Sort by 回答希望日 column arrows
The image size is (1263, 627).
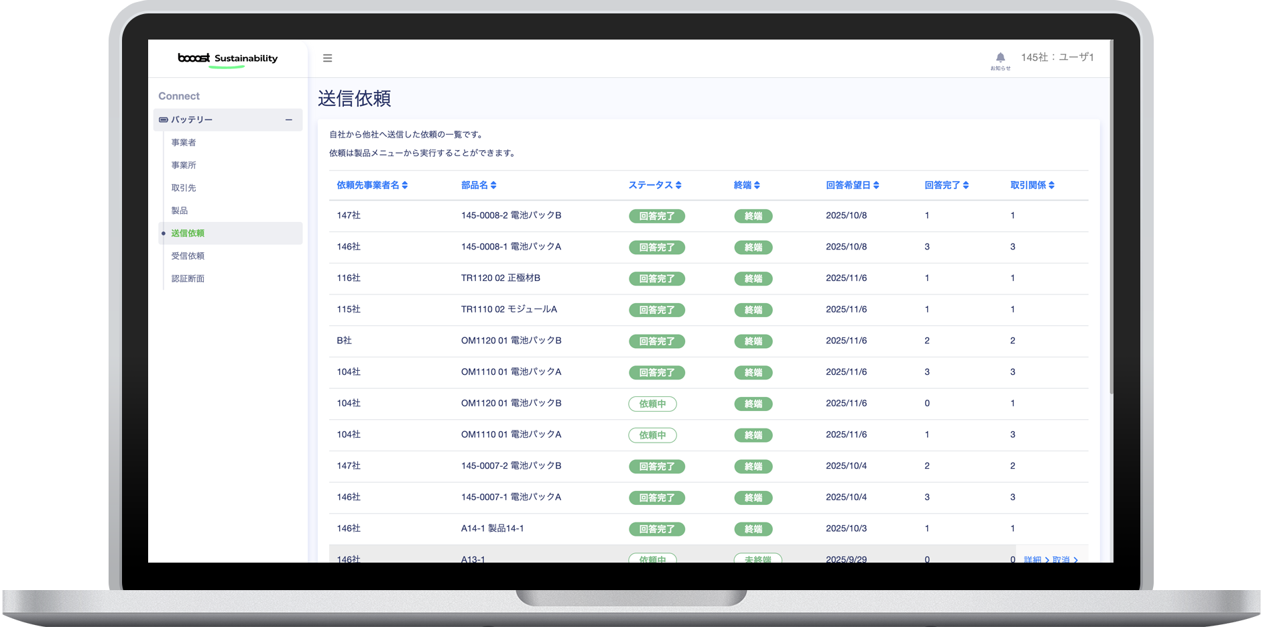(x=876, y=185)
